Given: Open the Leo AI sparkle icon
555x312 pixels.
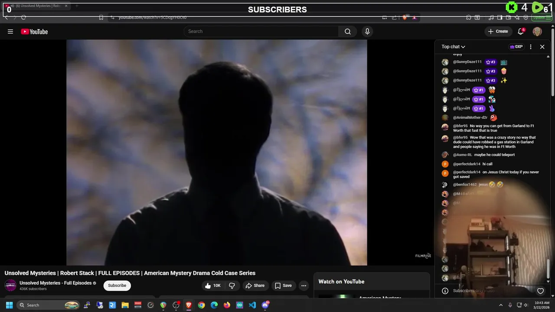Looking at the screenshot, I should click(x=518, y=17).
